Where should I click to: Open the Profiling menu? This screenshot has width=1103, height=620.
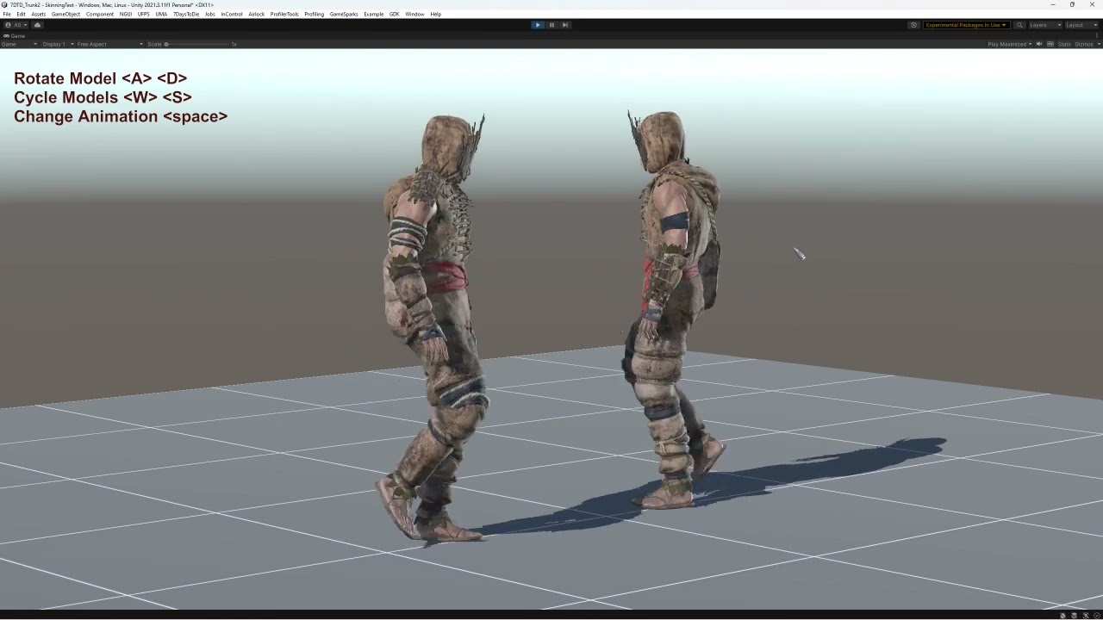pyautogui.click(x=315, y=15)
